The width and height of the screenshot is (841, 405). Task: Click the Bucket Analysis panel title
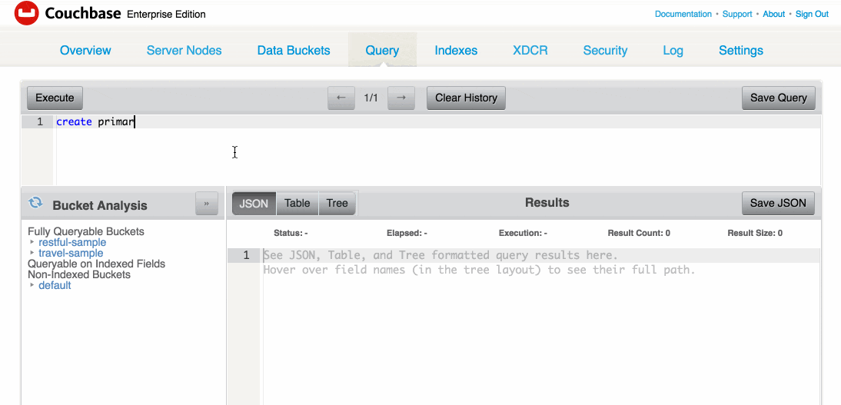pyautogui.click(x=100, y=205)
